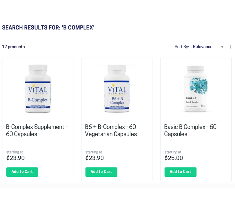
Task: Click the $23.90 price of B-Complex Supplement
Action: point(15,158)
